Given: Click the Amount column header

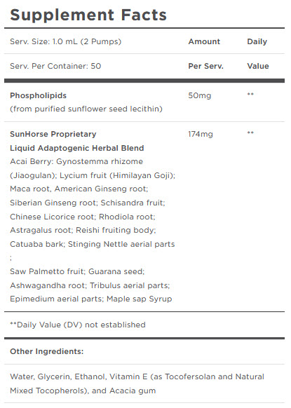Looking at the screenshot, I should point(204,41).
